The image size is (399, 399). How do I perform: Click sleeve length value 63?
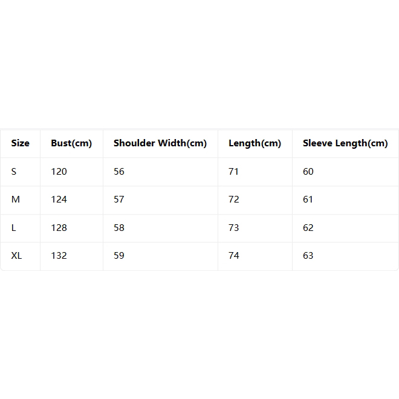[x=308, y=256]
